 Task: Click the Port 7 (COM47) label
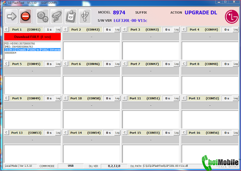coord(145,64)
